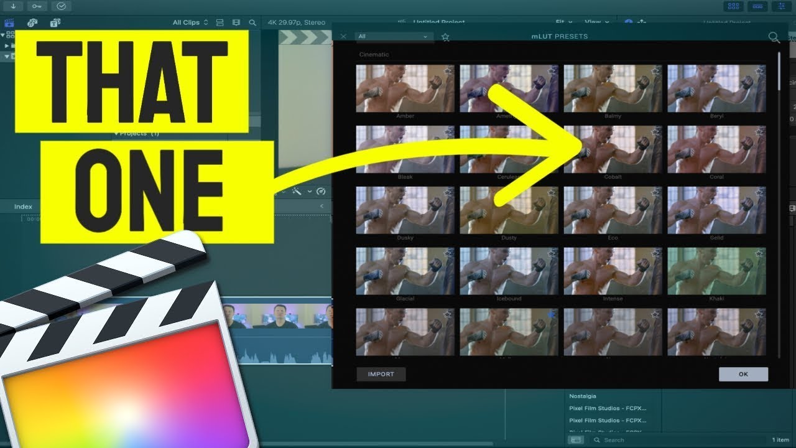Screen dimensions: 796x448
Task: Collapse the Projects (1) disclosure triangle
Action: [116, 133]
